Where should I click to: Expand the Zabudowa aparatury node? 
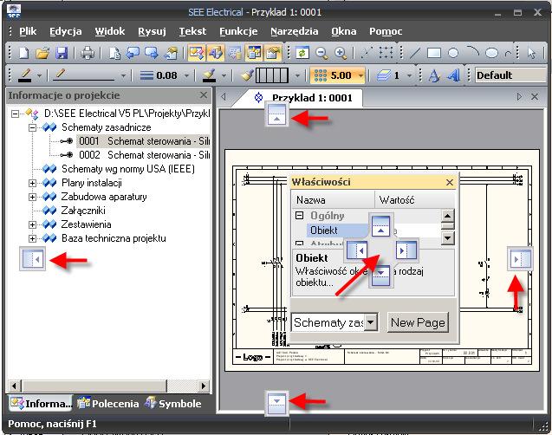(32, 197)
